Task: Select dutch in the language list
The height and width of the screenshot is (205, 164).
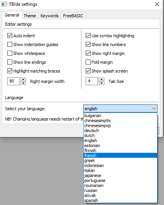Action: click(120, 136)
